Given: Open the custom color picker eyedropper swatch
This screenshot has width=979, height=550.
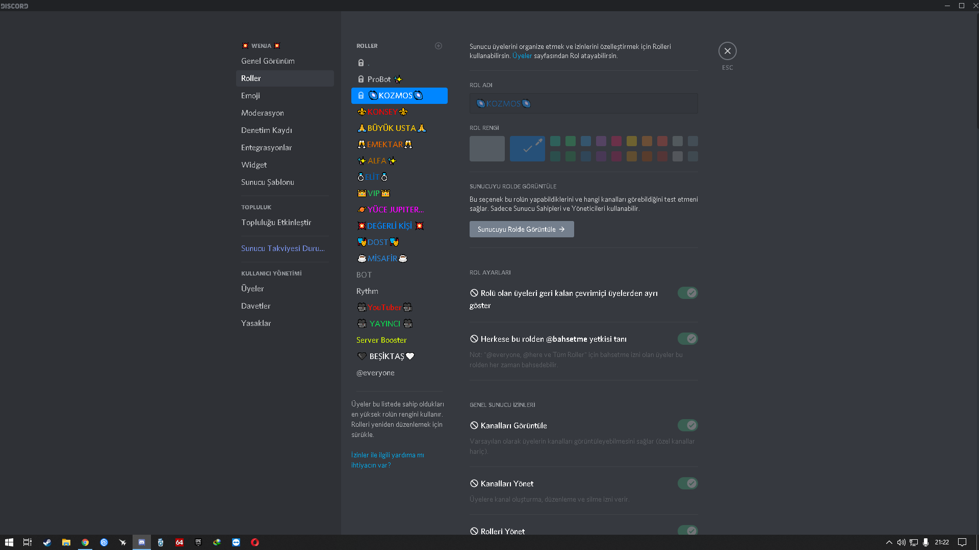Looking at the screenshot, I should coord(527,149).
